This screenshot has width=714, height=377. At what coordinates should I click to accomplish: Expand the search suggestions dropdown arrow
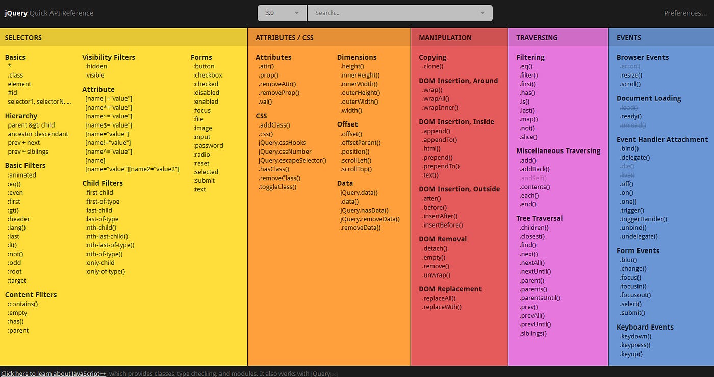[482, 13]
